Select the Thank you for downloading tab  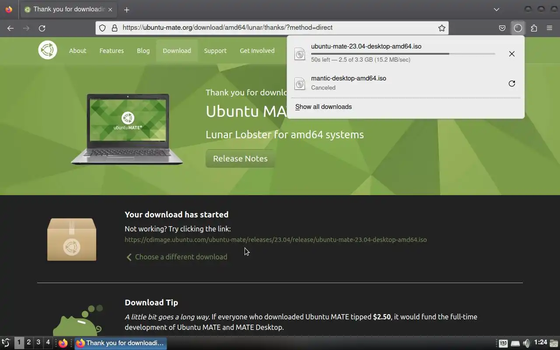click(69, 10)
